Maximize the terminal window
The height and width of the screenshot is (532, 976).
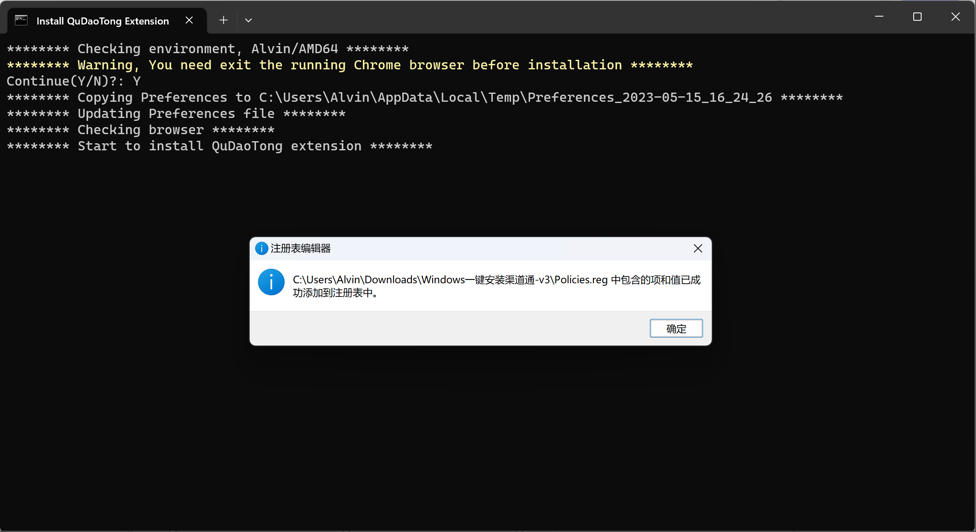pyautogui.click(x=917, y=17)
